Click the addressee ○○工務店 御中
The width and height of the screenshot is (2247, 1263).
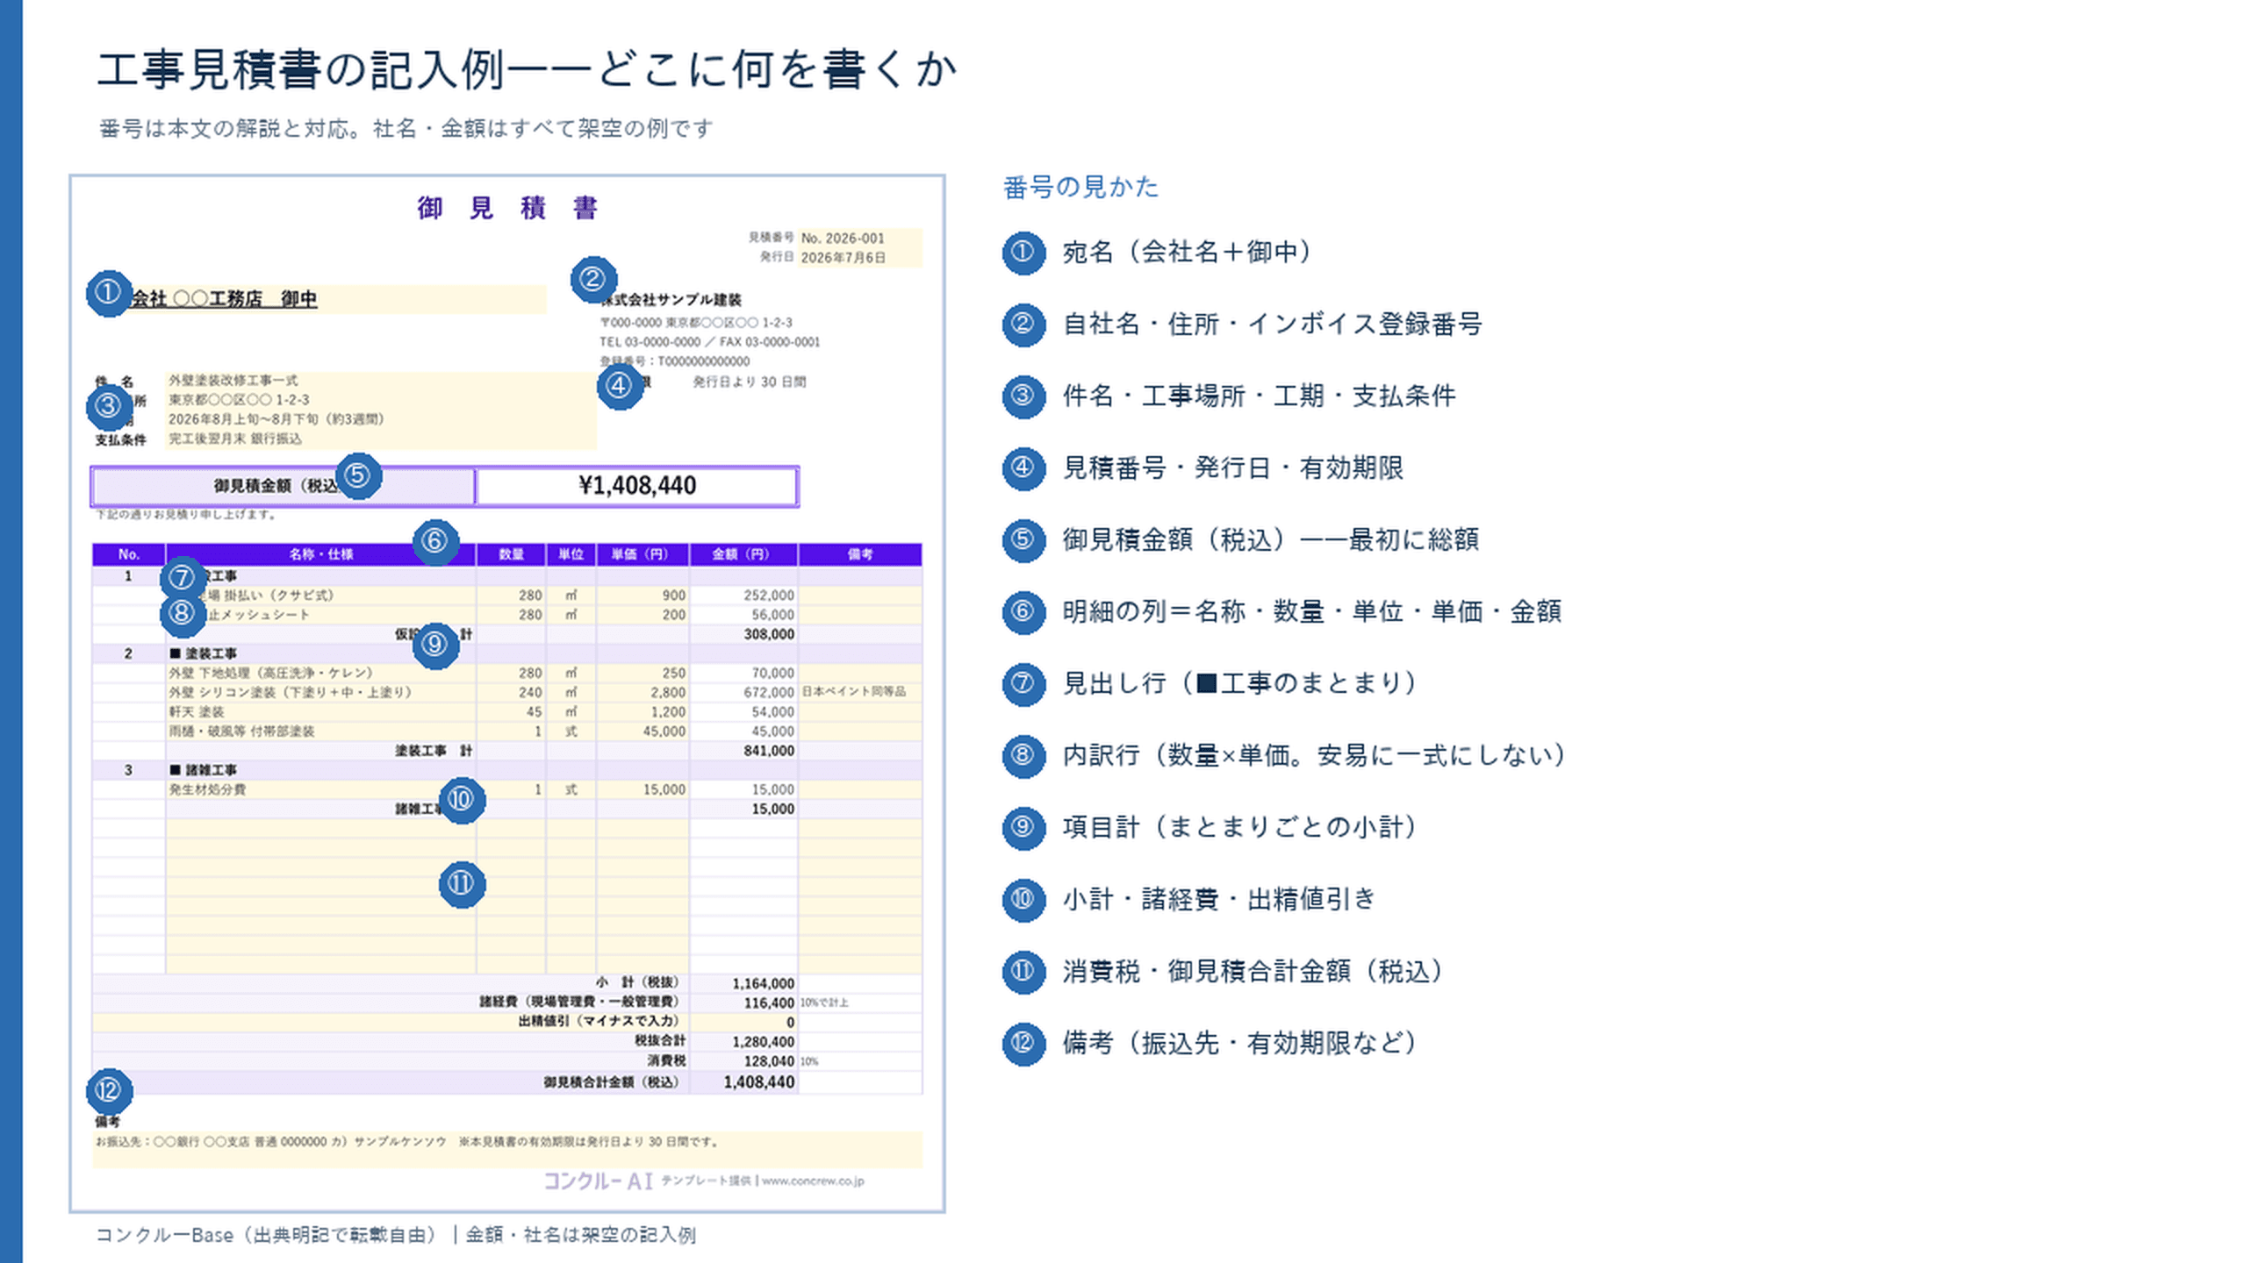(x=245, y=299)
